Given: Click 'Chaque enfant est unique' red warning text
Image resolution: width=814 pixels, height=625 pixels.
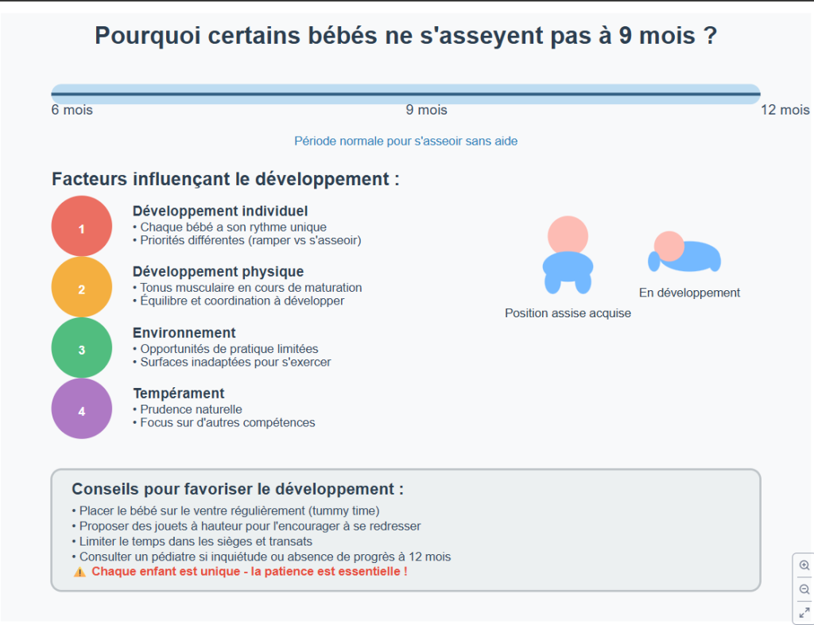Looking at the screenshot, I should click(249, 572).
